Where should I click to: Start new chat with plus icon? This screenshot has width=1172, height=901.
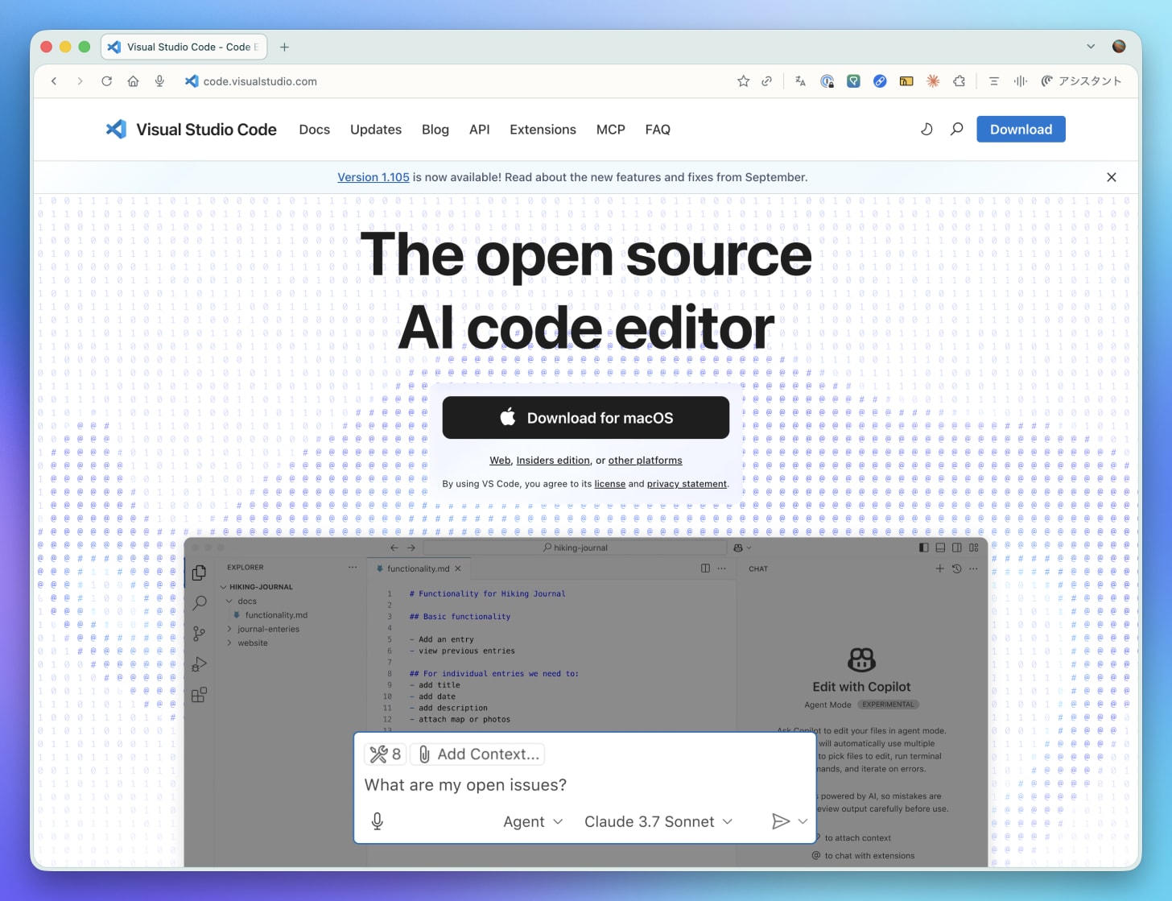pyautogui.click(x=939, y=568)
